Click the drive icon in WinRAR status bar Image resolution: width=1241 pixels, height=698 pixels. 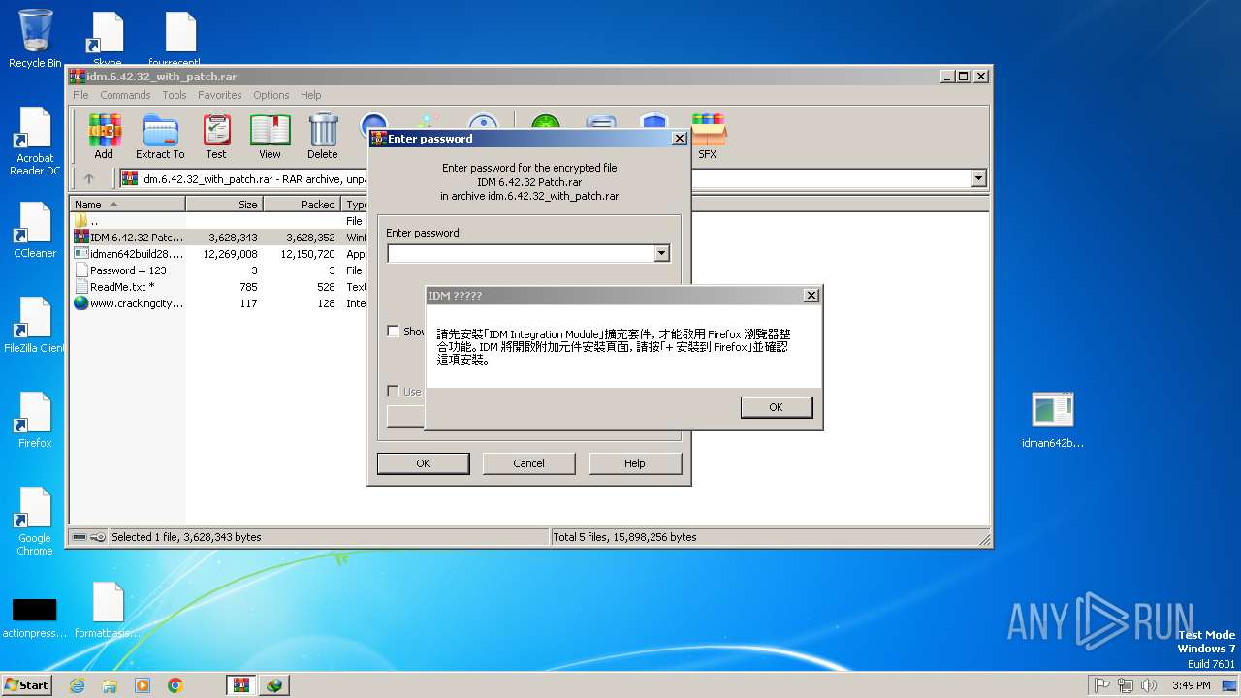click(80, 537)
